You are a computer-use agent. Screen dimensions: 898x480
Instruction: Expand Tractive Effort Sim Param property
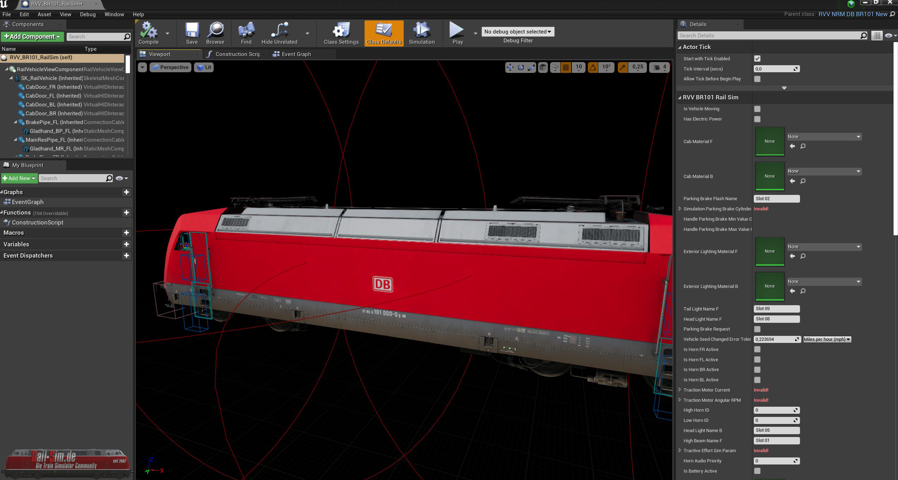pos(680,450)
